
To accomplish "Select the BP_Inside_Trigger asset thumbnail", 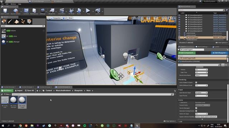I will 22,102.
